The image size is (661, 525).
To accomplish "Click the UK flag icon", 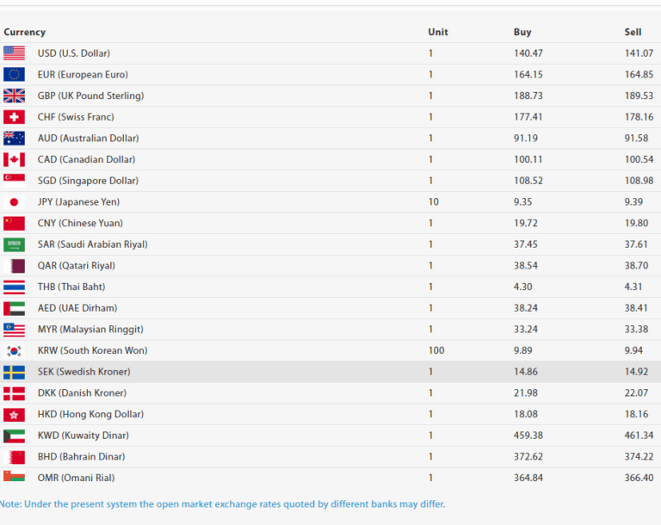I will point(14,96).
